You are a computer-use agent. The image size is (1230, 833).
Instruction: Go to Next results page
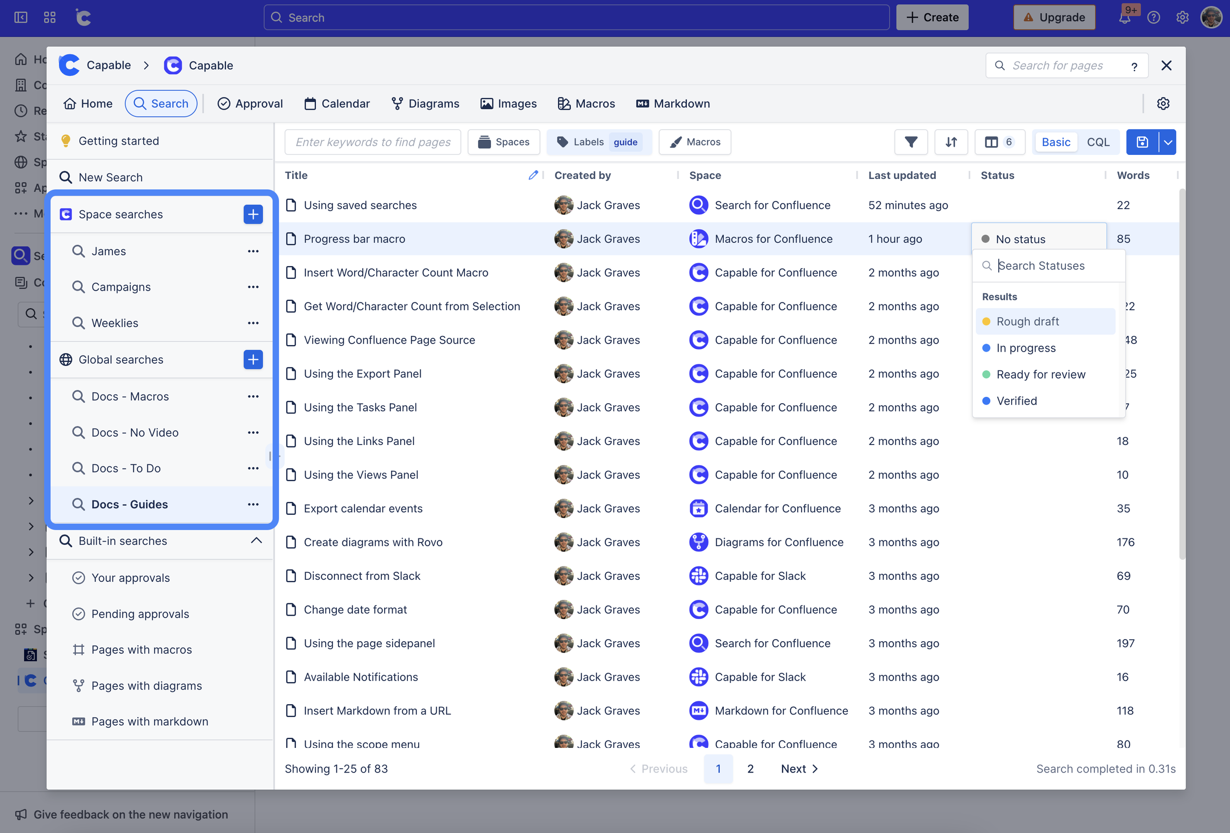click(x=799, y=769)
